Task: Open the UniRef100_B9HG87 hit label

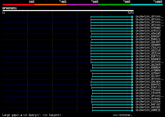Action: pos(148,36)
